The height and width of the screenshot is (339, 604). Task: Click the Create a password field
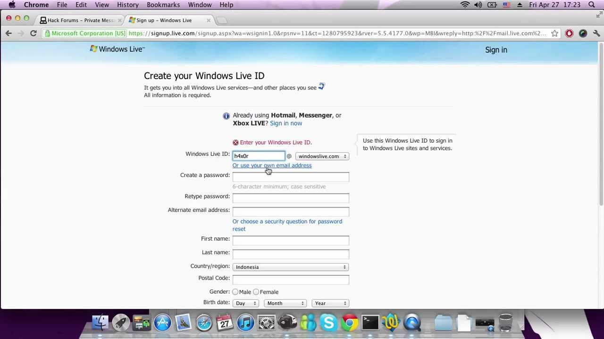tap(291, 177)
